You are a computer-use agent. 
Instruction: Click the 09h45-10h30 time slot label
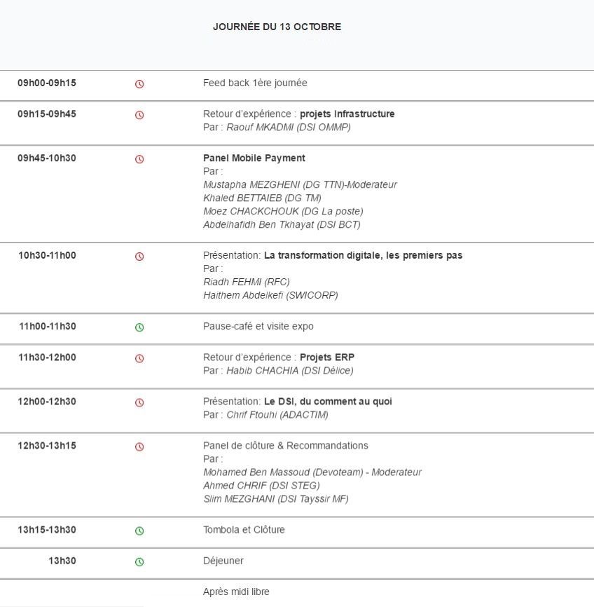47,158
